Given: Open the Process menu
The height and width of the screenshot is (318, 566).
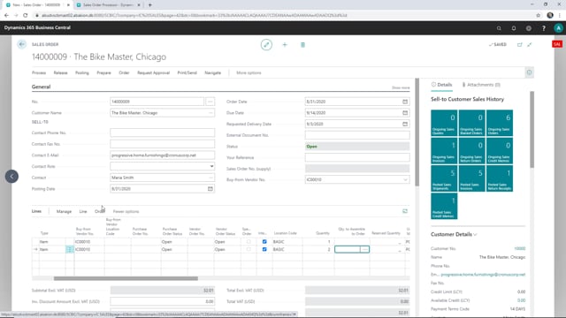Looking at the screenshot, I should point(39,72).
